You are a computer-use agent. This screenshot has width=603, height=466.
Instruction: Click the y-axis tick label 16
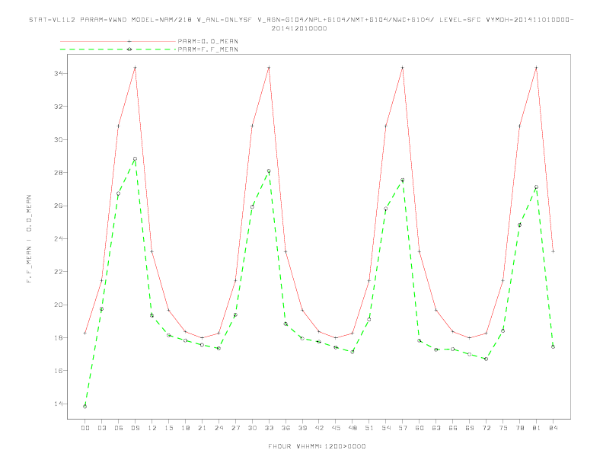click(x=59, y=371)
